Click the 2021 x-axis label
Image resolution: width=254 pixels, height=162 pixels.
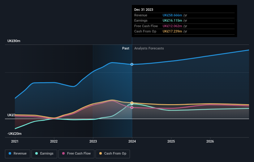point(15,142)
